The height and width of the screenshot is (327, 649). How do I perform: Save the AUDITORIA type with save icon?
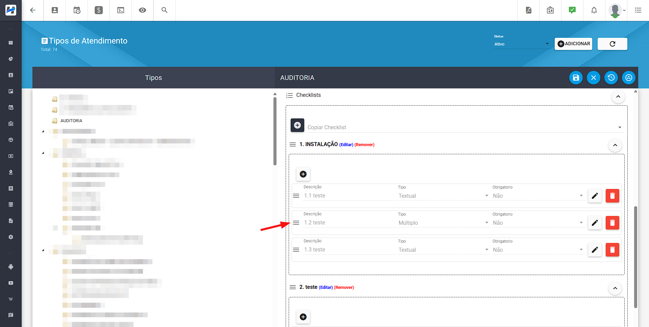point(576,78)
